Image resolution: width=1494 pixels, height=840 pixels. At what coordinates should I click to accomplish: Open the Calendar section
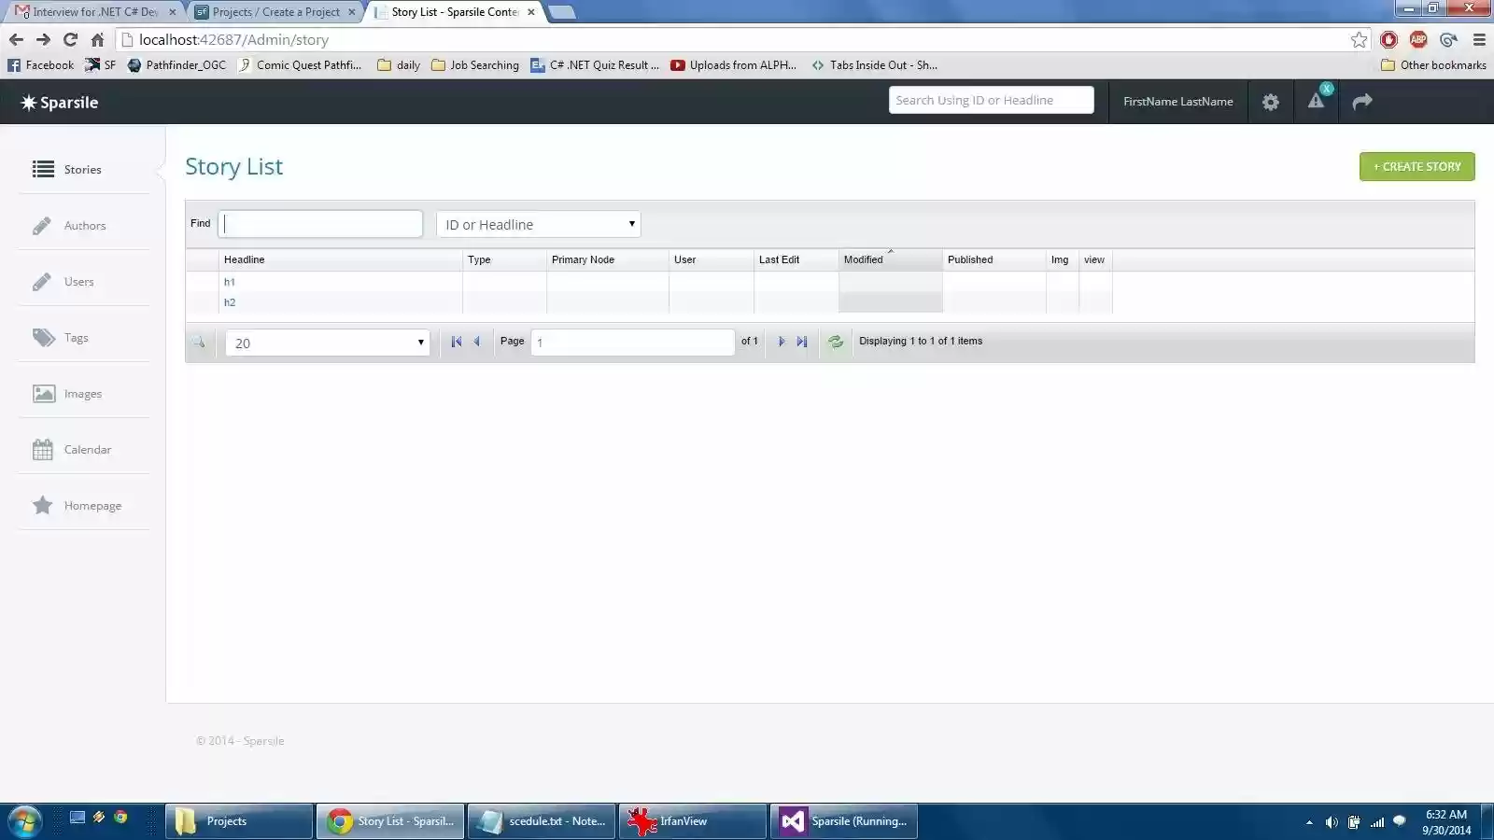pos(86,449)
